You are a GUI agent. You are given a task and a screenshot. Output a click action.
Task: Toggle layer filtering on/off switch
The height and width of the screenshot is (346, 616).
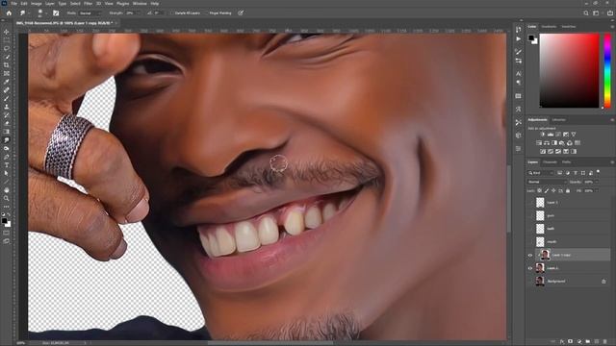coord(598,171)
